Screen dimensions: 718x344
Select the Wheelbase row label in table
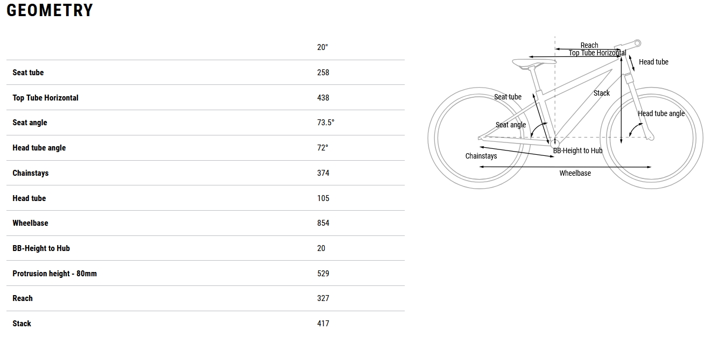point(30,223)
